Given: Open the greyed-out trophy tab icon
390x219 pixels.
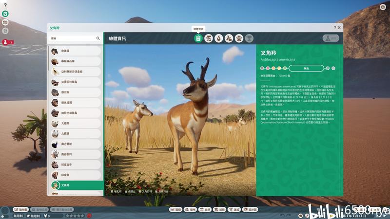Looking at the screenshot, I should pos(249,38).
